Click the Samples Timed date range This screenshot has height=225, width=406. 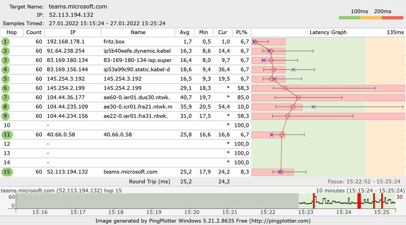click(107, 23)
